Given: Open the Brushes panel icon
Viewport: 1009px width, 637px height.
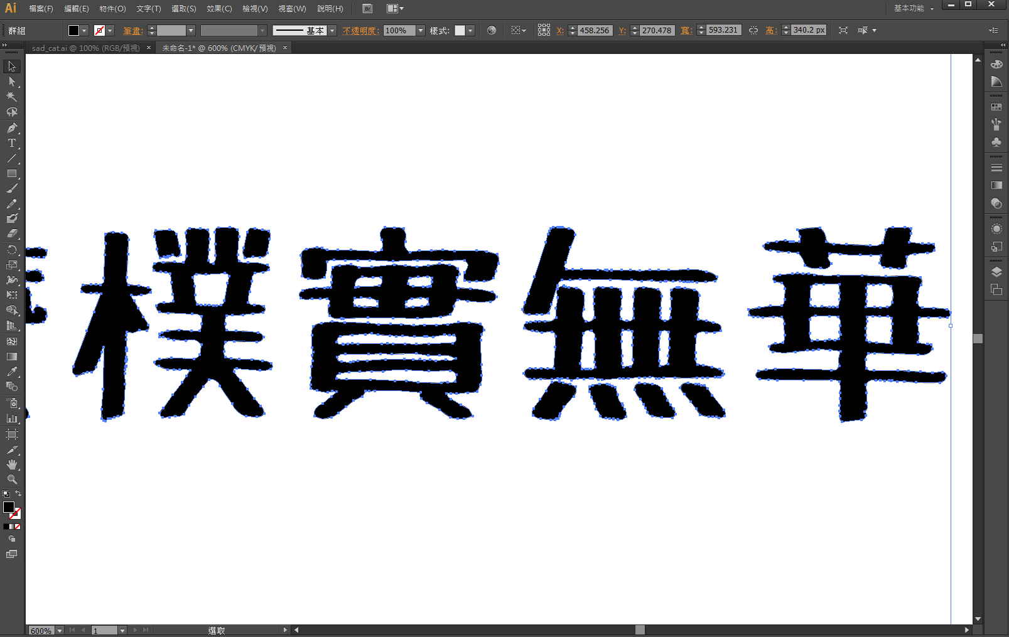Looking at the screenshot, I should [x=996, y=124].
